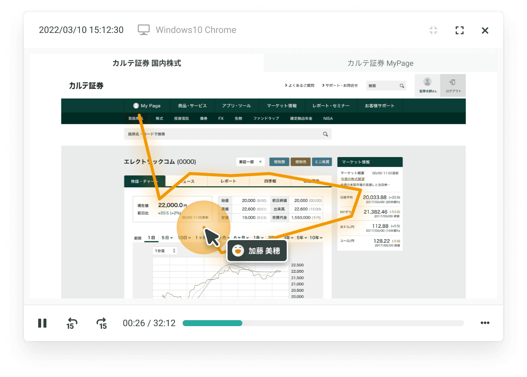Open the サポート・お問合せ link
This screenshot has width=527, height=377.
[x=340, y=86]
